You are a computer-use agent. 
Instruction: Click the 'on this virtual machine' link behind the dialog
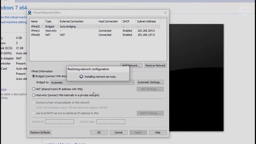pos(14,17)
